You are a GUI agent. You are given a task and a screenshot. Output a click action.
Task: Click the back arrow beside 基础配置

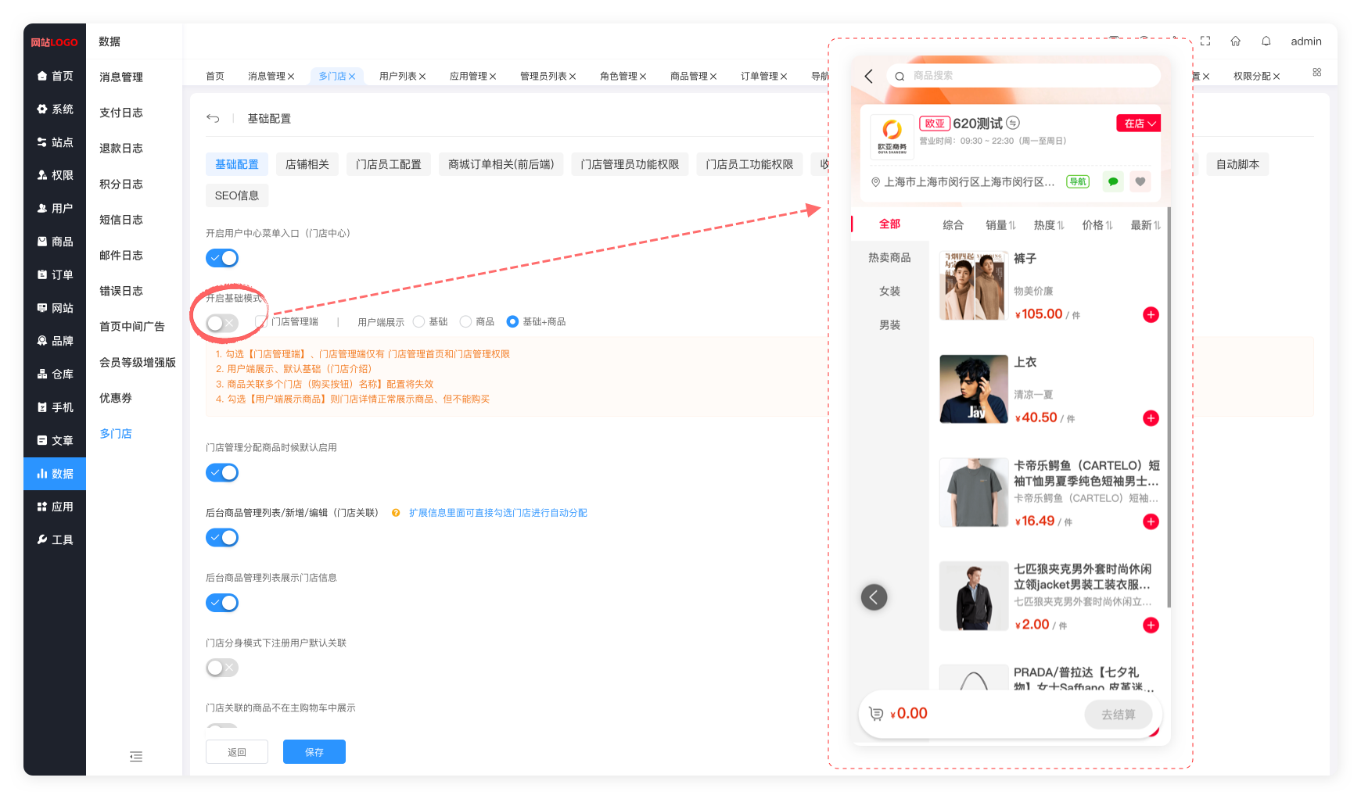tap(213, 118)
